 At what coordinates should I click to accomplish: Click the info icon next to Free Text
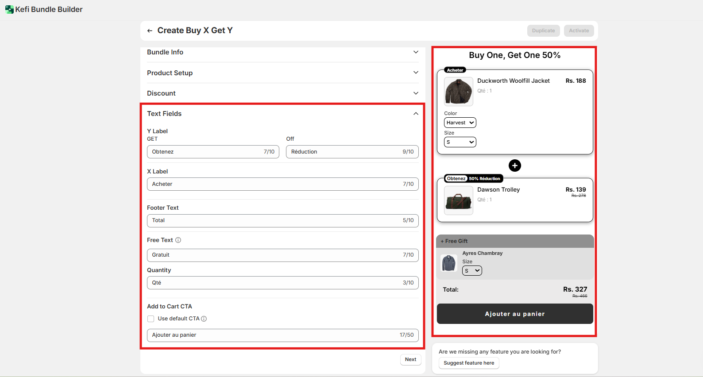click(178, 240)
